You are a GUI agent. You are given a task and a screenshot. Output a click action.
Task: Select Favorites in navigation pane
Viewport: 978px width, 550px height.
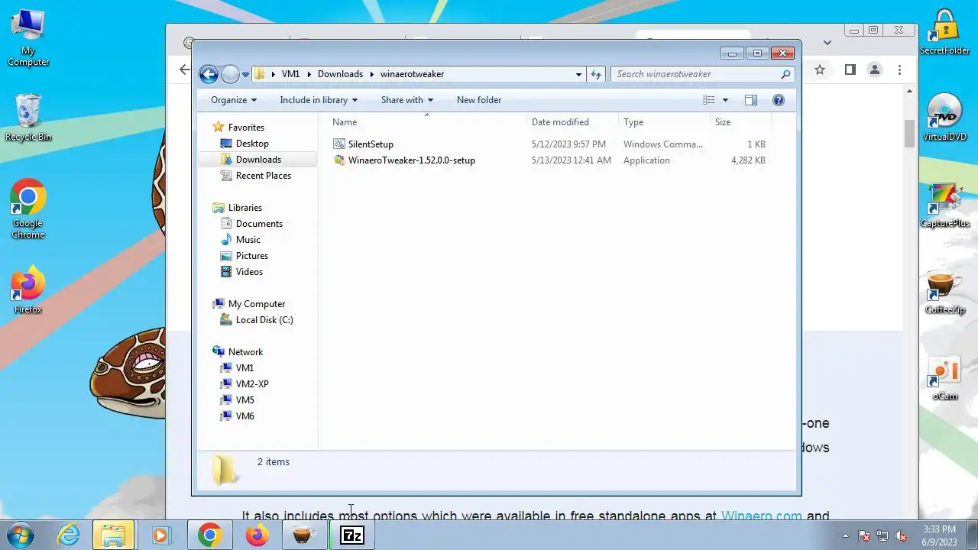(x=246, y=128)
